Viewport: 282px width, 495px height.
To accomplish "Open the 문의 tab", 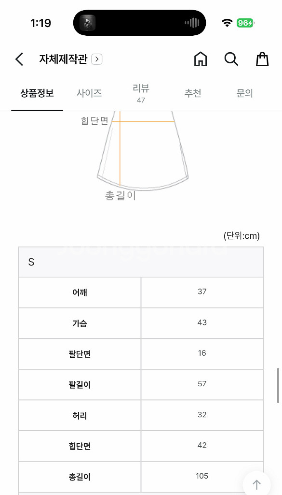I will pos(244,93).
